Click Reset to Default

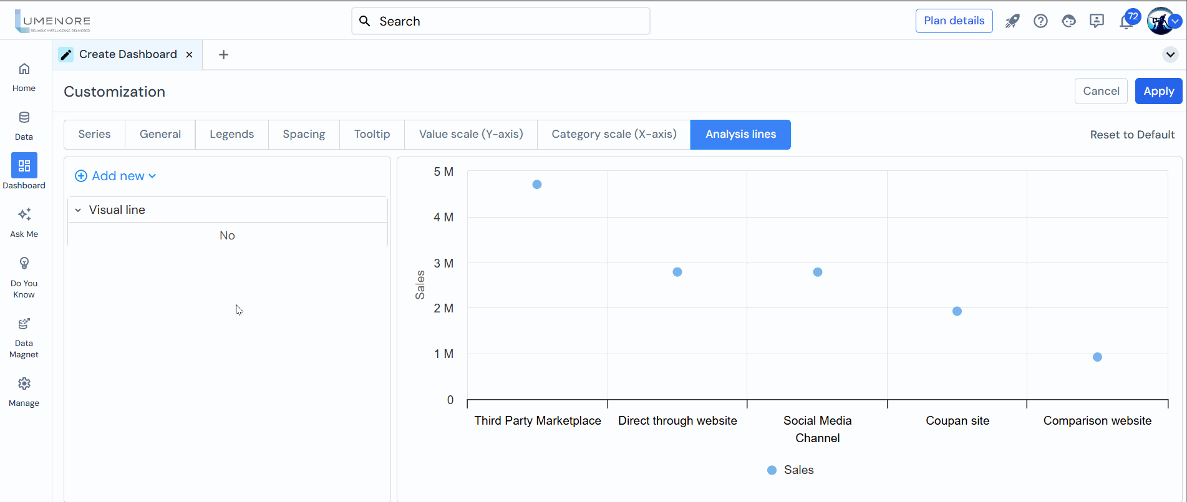click(1131, 135)
